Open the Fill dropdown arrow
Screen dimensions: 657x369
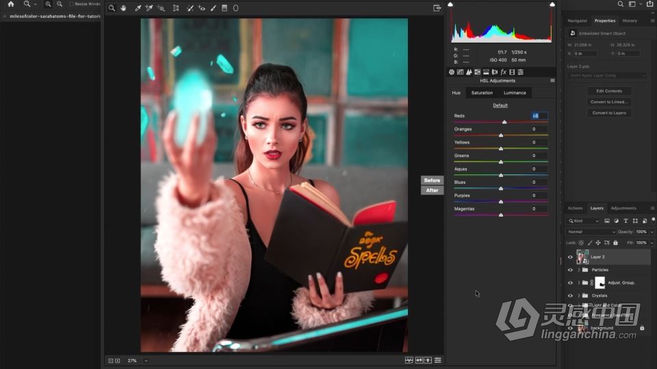(652, 243)
